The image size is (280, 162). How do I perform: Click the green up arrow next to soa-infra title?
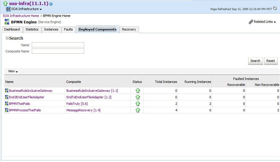(x=5, y=3)
